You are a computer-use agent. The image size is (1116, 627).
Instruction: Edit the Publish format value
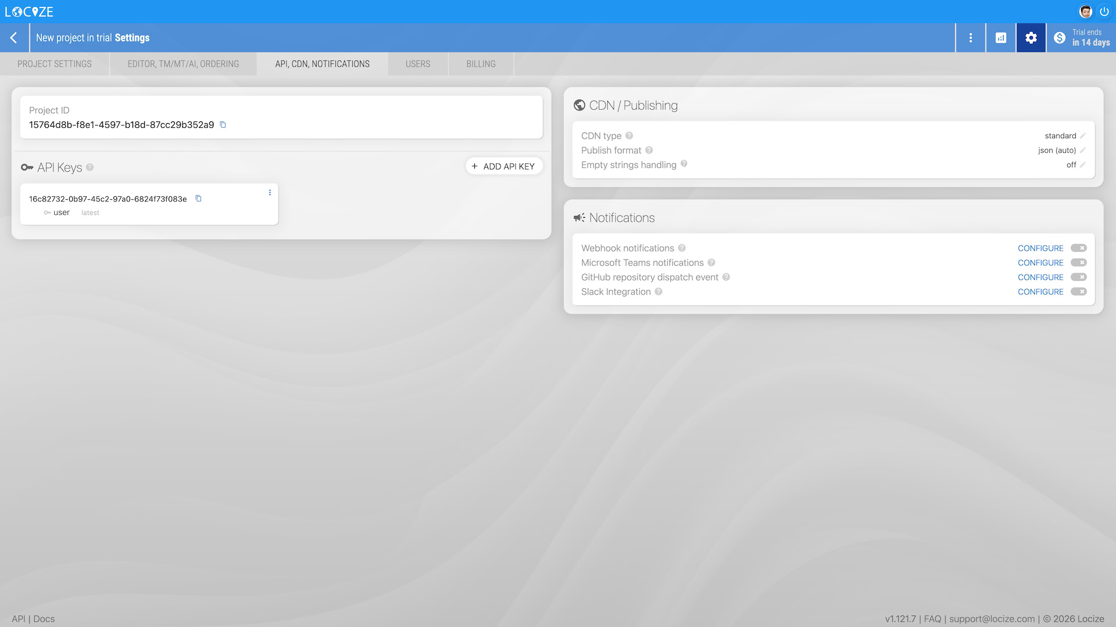click(x=1082, y=150)
